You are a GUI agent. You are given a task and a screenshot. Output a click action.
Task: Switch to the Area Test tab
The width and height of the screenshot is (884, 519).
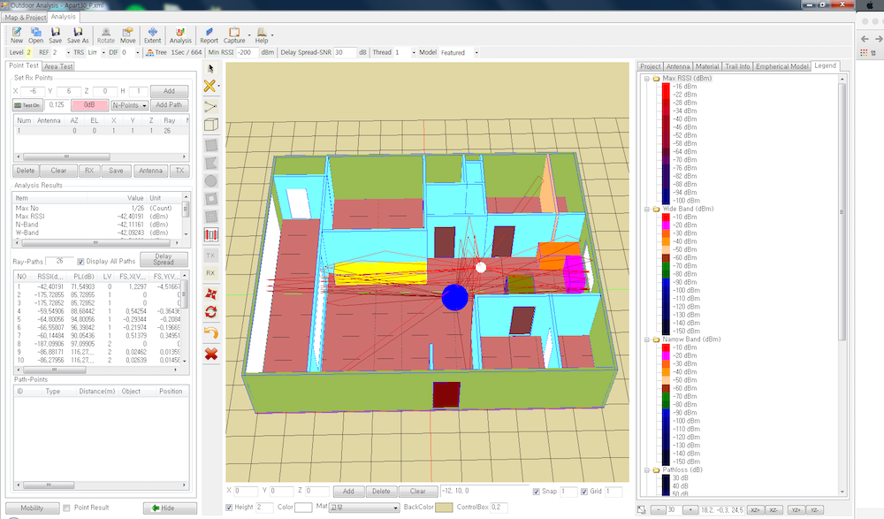[x=58, y=66]
